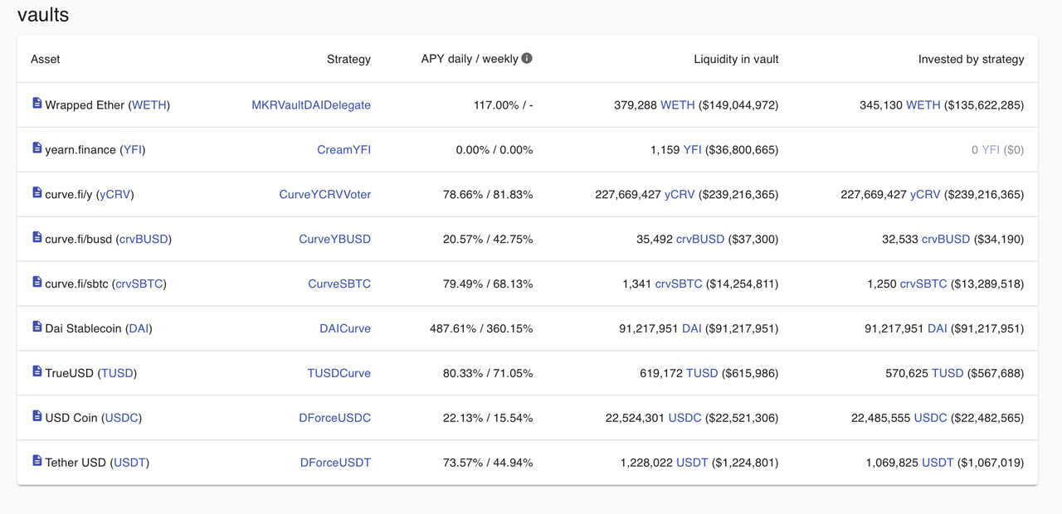The width and height of the screenshot is (1062, 514).
Task: Open the DForceUSDT strategy link
Action: 335,463
